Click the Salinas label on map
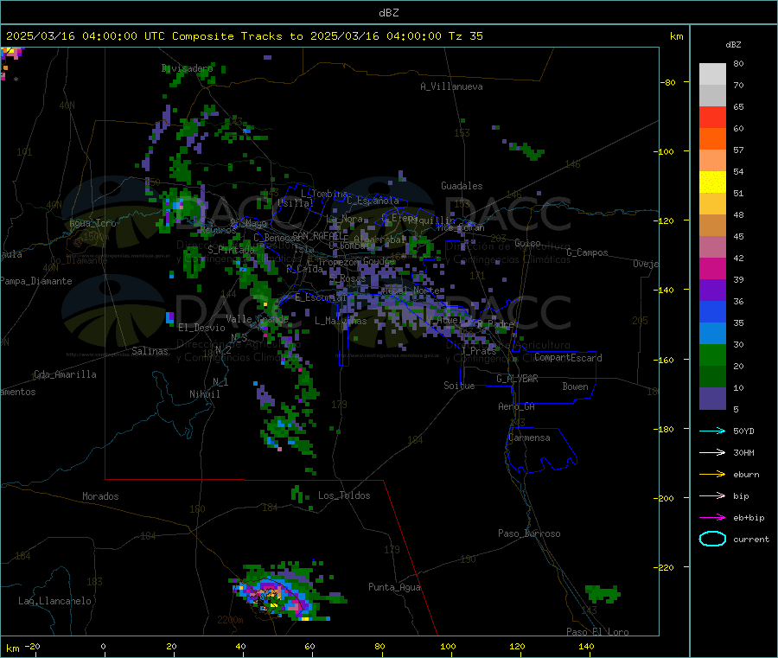The height and width of the screenshot is (658, 778). click(150, 351)
